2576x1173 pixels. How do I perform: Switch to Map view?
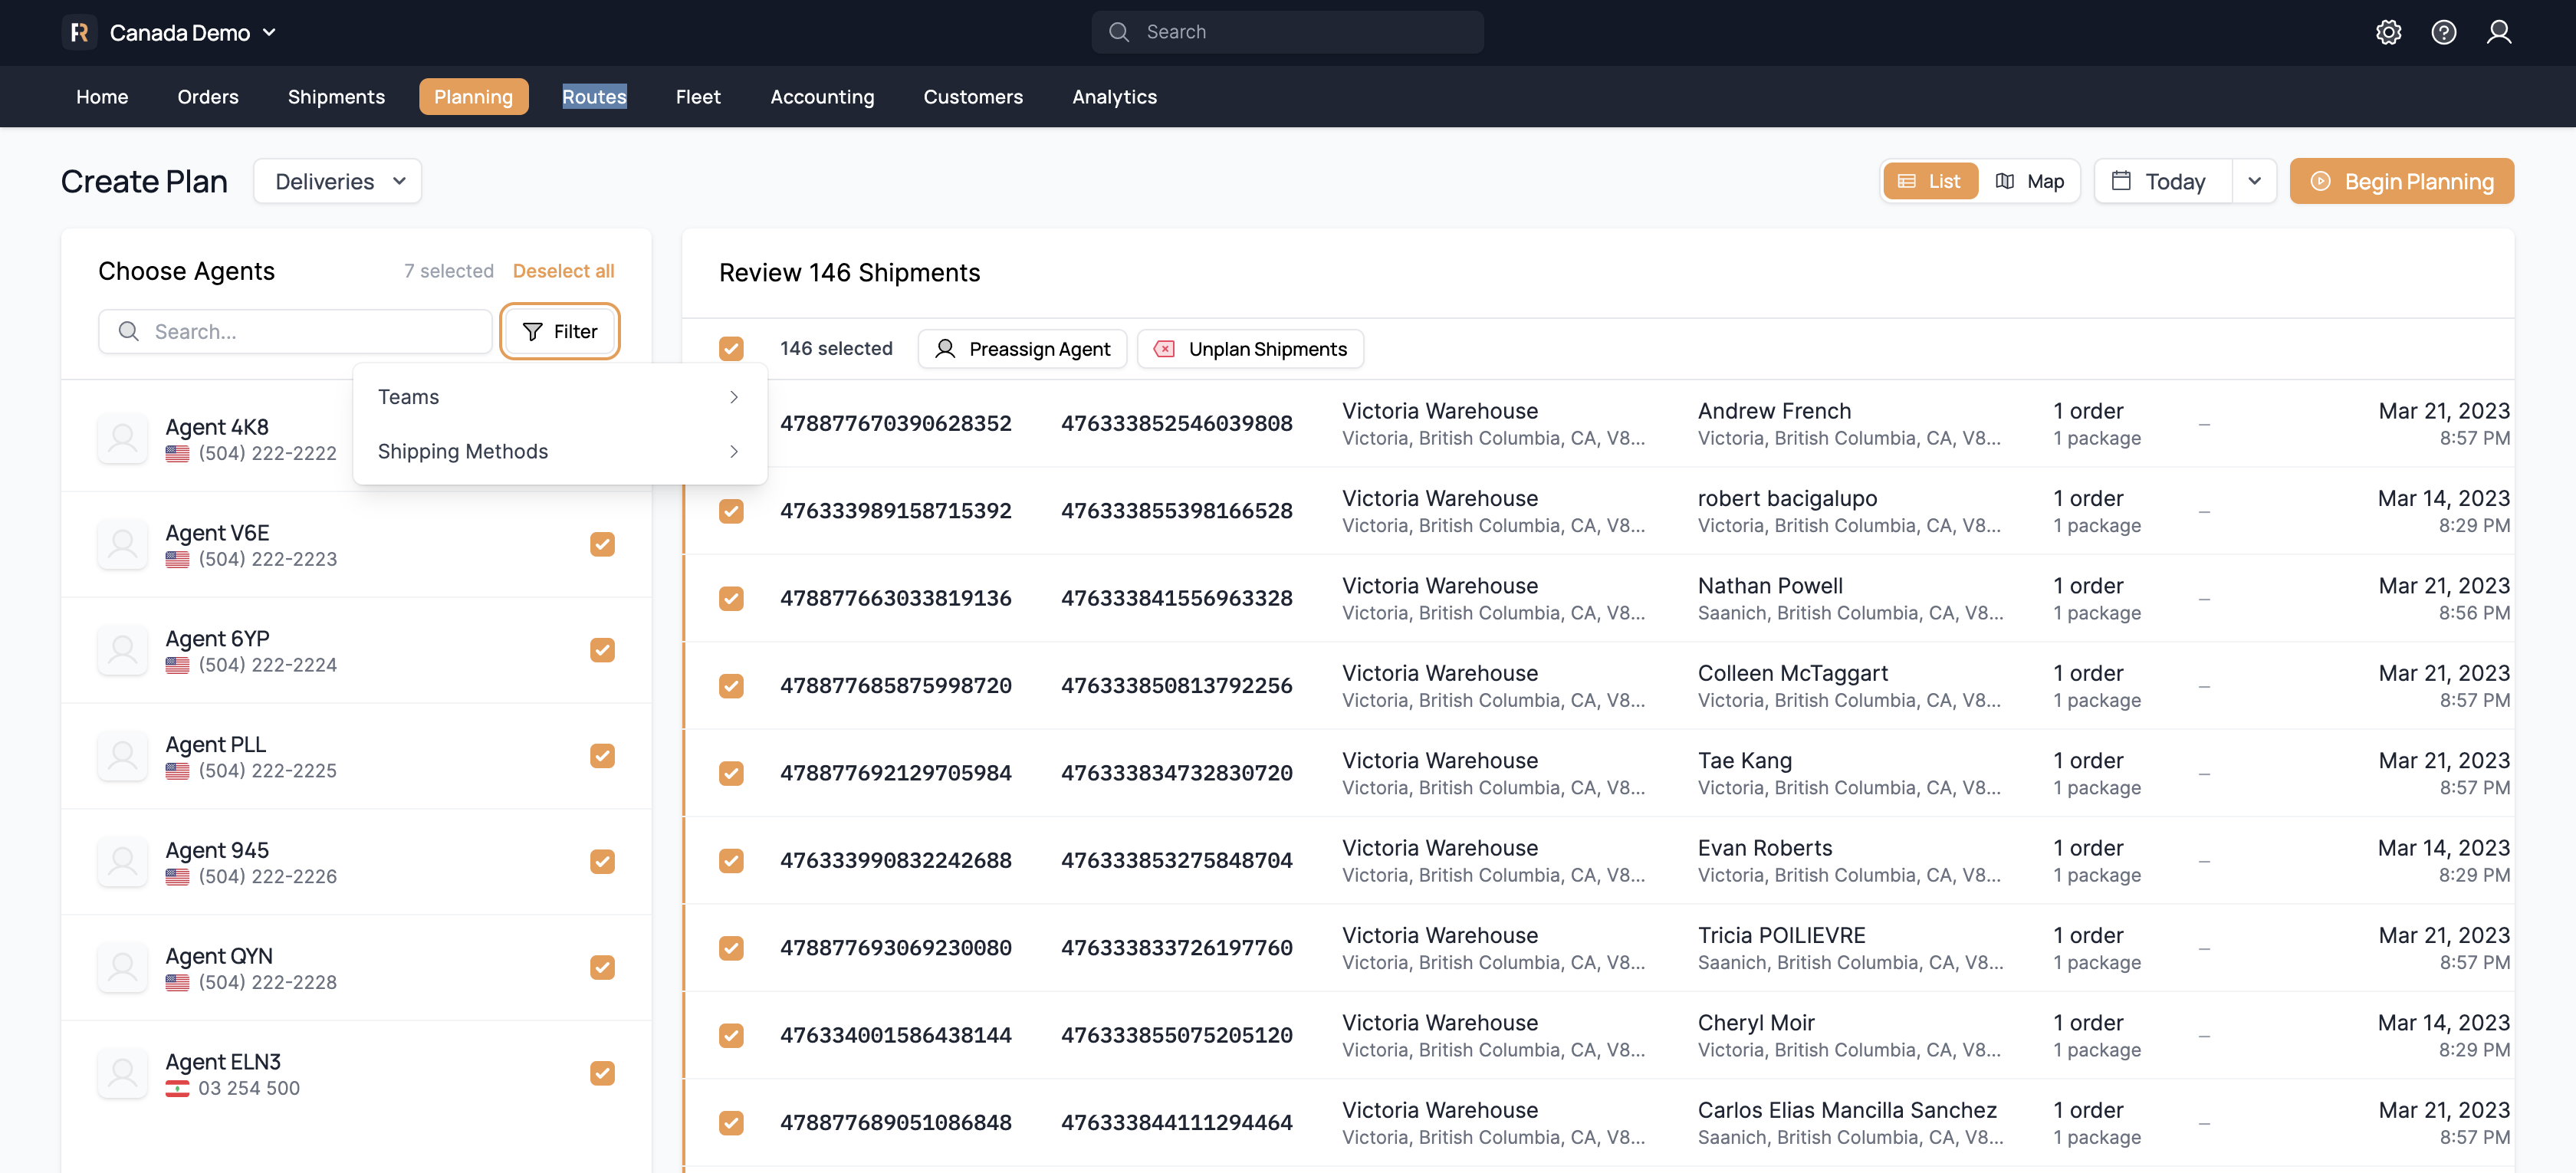click(2029, 181)
